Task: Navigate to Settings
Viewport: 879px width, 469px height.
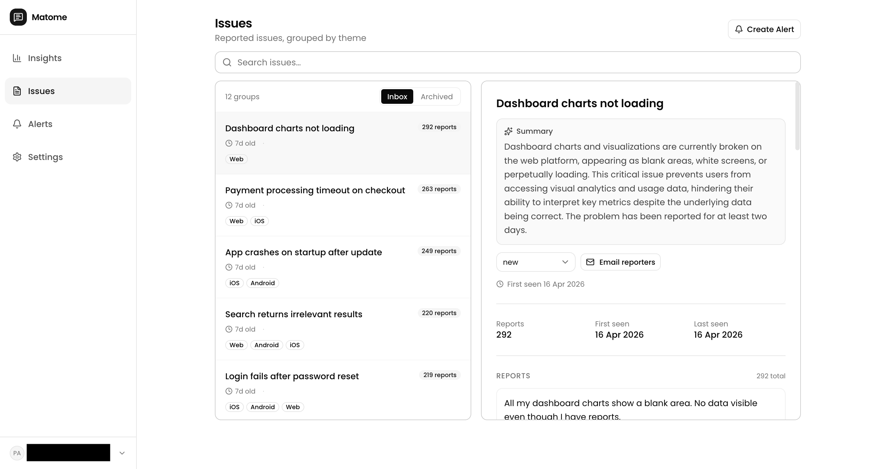Action: (x=68, y=157)
